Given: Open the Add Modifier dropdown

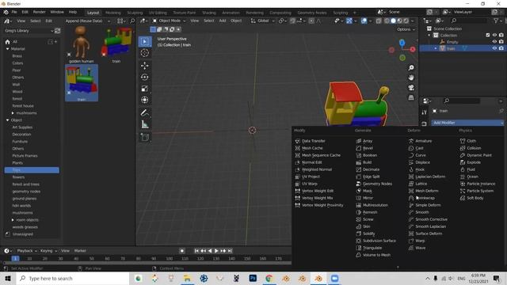Looking at the screenshot, I should coord(467,123).
